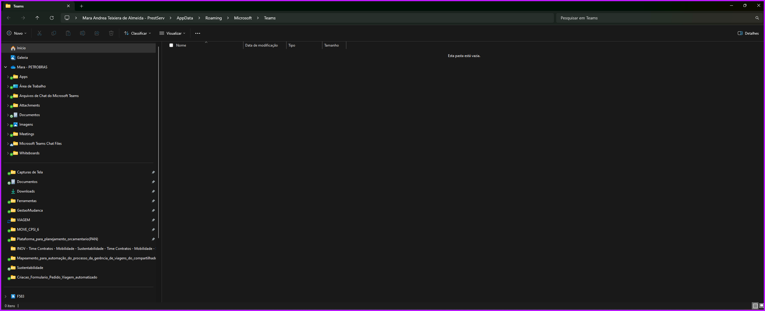Toggle the select-all checkbox beside Nome
Image resolution: width=765 pixels, height=311 pixels.
tap(171, 45)
